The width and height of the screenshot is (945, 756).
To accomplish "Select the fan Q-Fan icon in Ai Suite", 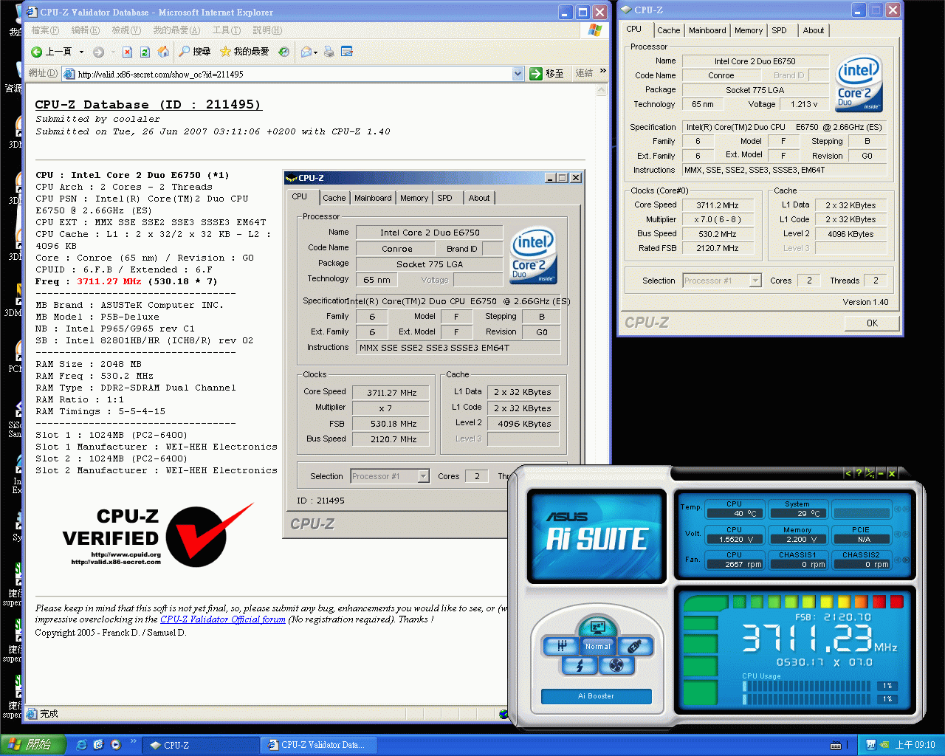I will pyautogui.click(x=617, y=665).
